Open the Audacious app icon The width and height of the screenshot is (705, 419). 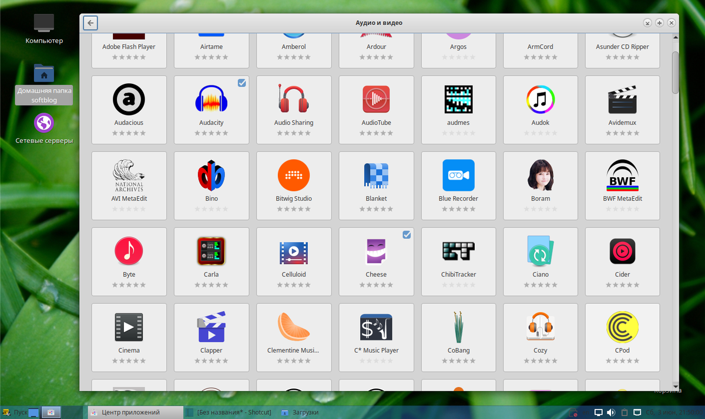(x=129, y=99)
